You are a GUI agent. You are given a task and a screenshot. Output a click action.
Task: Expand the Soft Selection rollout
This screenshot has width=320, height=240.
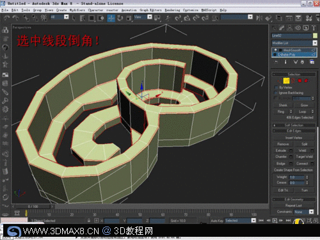pyautogui.click(x=294, y=125)
